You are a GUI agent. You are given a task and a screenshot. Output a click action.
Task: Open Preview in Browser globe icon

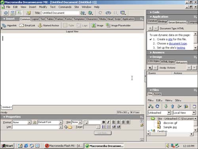[90, 13]
